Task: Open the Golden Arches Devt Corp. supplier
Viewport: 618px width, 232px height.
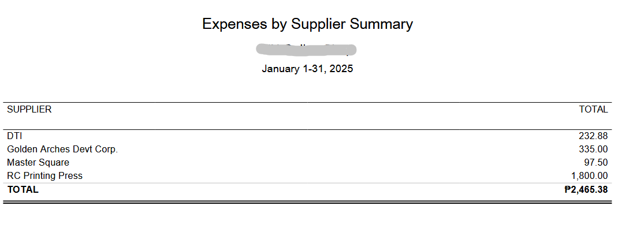Action: tap(62, 149)
